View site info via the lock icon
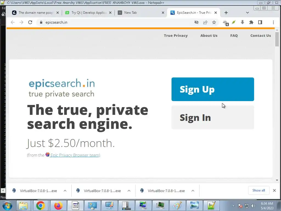281x211 pixels. click(41, 22)
